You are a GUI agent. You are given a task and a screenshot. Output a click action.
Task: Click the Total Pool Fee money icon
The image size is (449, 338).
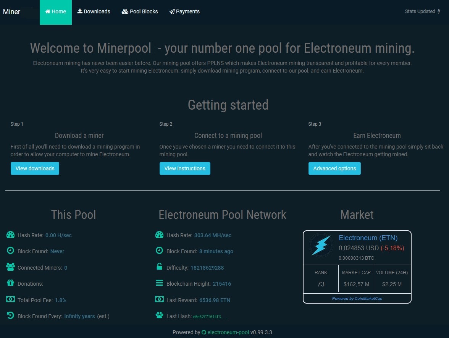[10, 299]
